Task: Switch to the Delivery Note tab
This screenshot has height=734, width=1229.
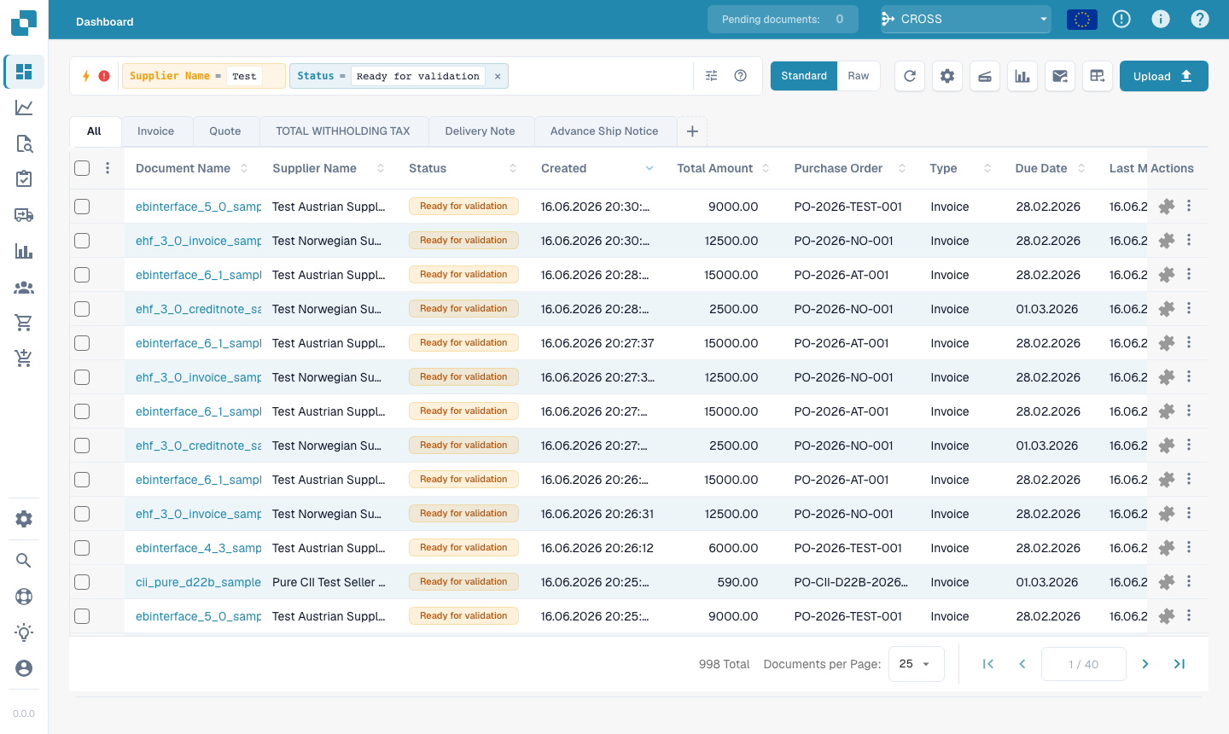Action: point(480,131)
